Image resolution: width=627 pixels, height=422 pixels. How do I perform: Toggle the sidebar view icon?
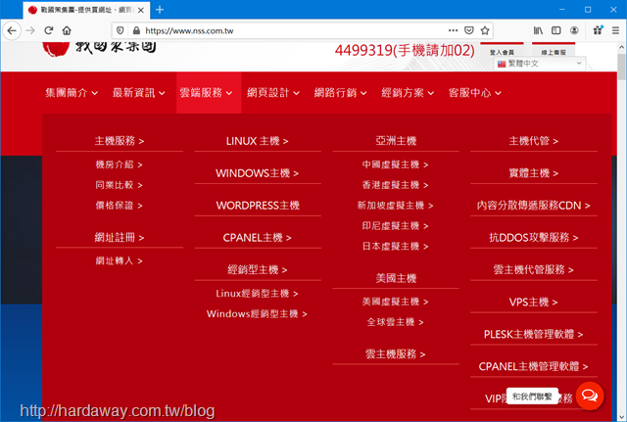[555, 30]
